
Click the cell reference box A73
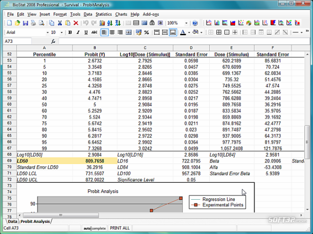click(17, 41)
